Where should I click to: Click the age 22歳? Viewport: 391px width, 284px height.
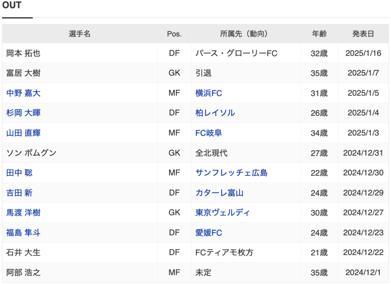tap(319, 173)
